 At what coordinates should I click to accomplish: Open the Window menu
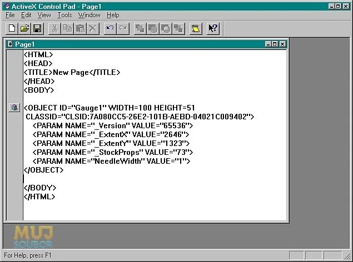pos(89,15)
